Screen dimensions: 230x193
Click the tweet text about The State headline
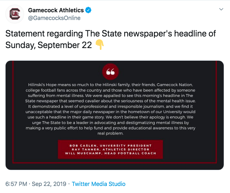click(111, 39)
